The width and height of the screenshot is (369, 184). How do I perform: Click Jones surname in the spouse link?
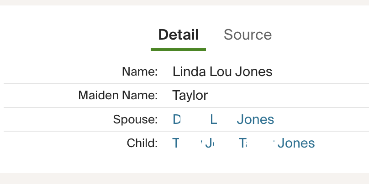[x=256, y=120]
